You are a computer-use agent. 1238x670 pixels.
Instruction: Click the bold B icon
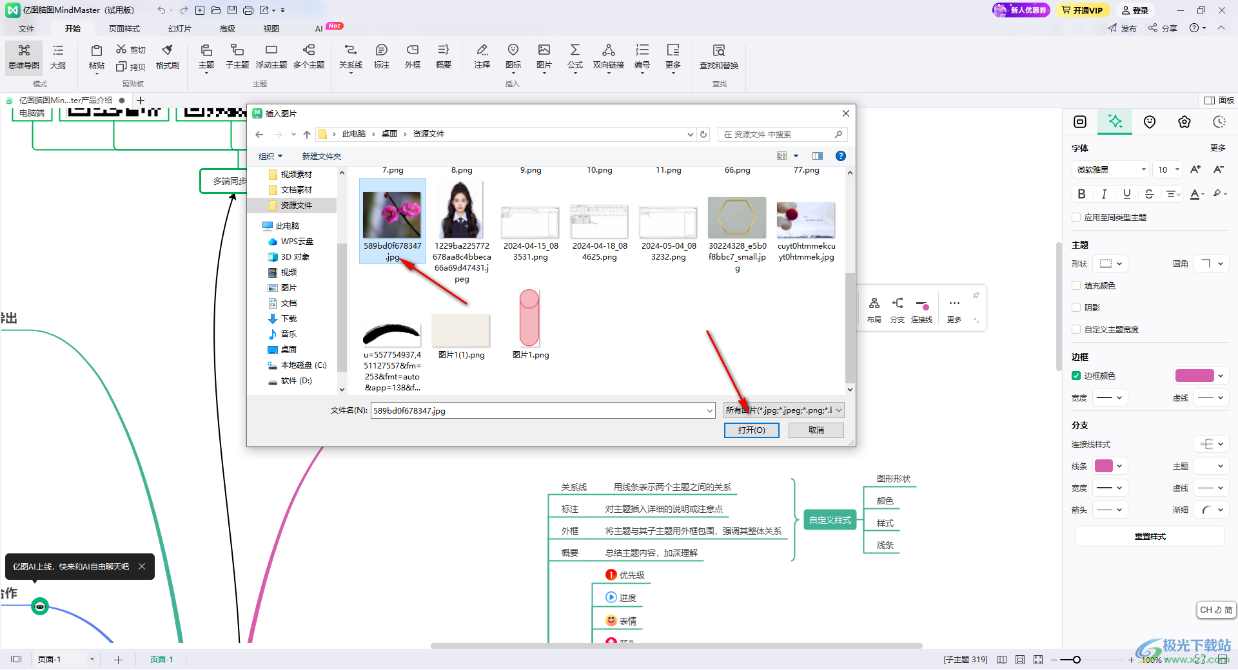[x=1082, y=194]
